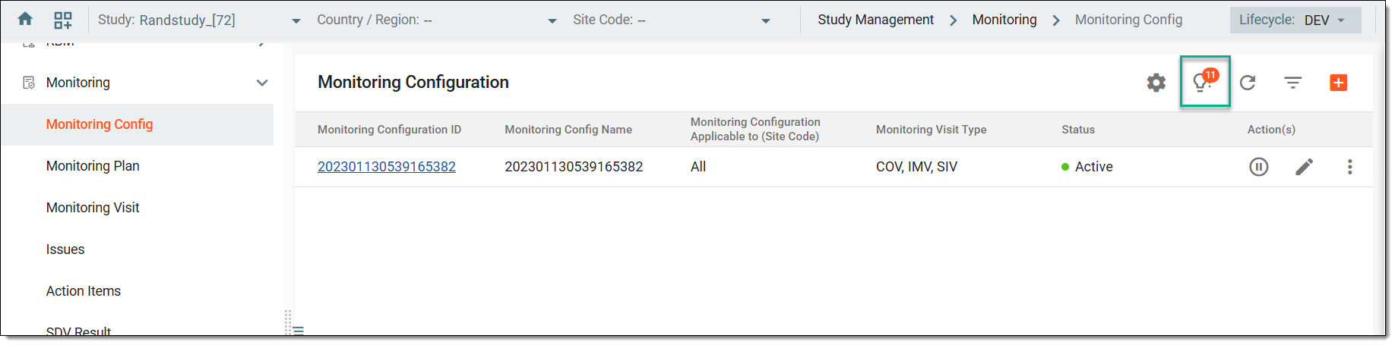Viewport: 1395px width, 345px height.
Task: Click Monitoring Config Name column header
Action: coord(568,130)
